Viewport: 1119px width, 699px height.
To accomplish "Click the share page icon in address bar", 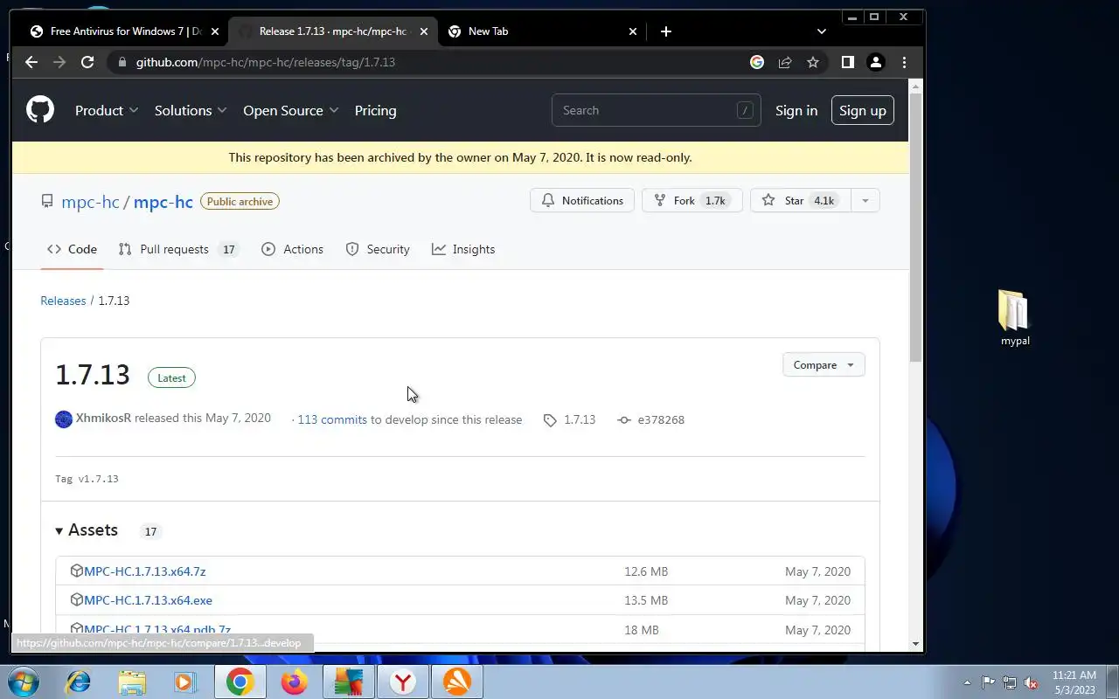I will tap(785, 62).
